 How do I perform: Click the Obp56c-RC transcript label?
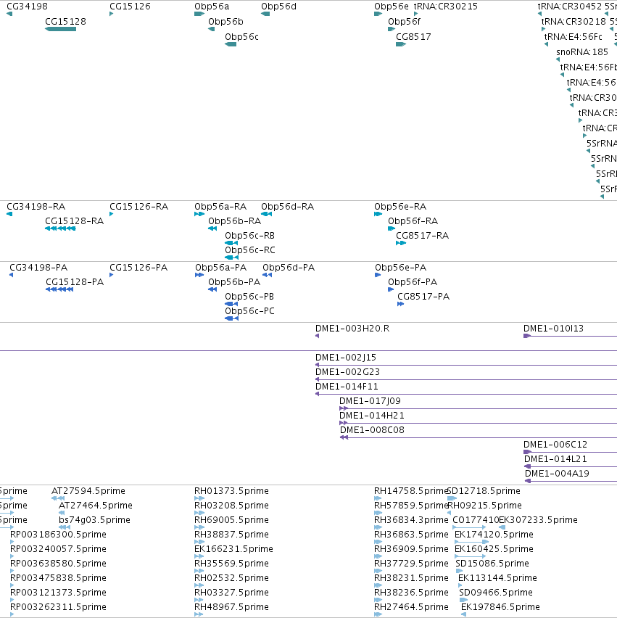click(250, 250)
